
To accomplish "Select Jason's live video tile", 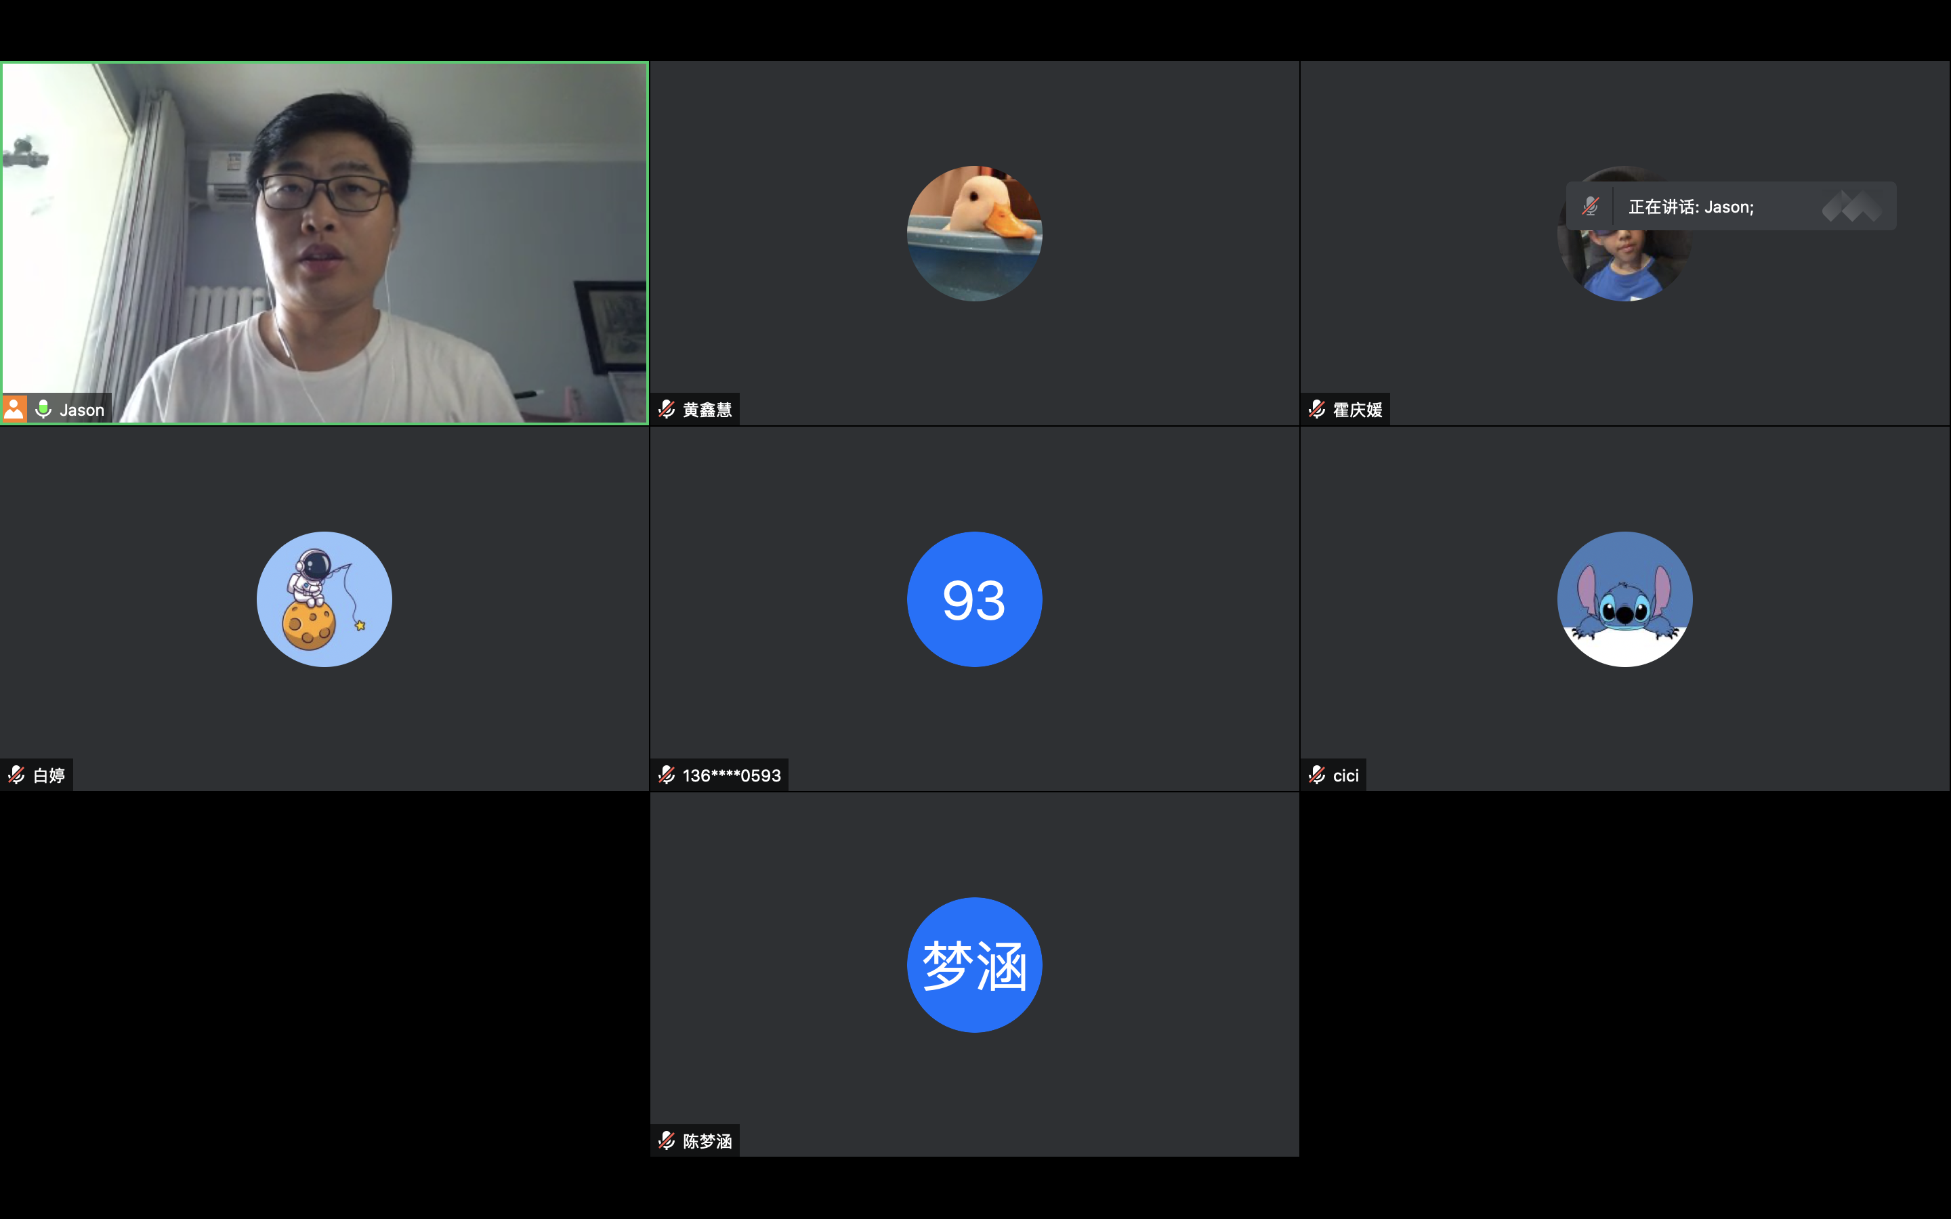I will (x=324, y=242).
